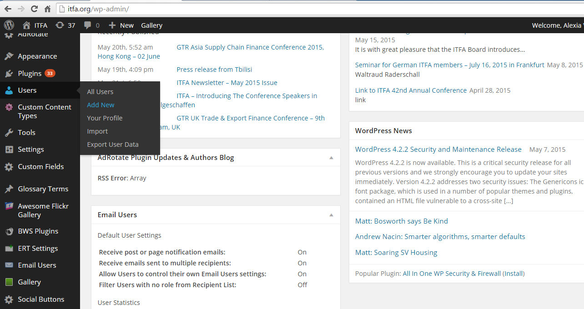Open Gallery in the admin bar
The width and height of the screenshot is (584, 309).
tap(151, 25)
